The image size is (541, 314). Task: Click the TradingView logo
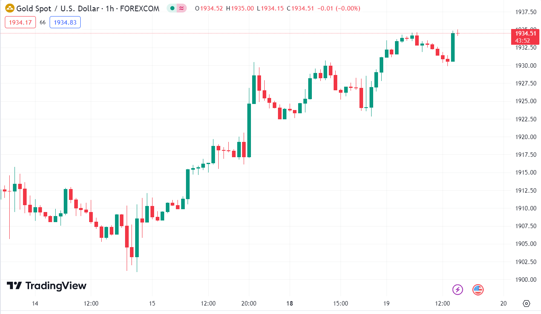[47, 286]
